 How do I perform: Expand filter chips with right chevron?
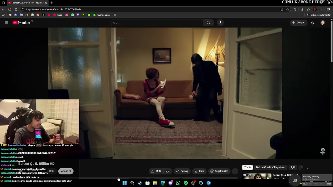[x=308, y=168]
